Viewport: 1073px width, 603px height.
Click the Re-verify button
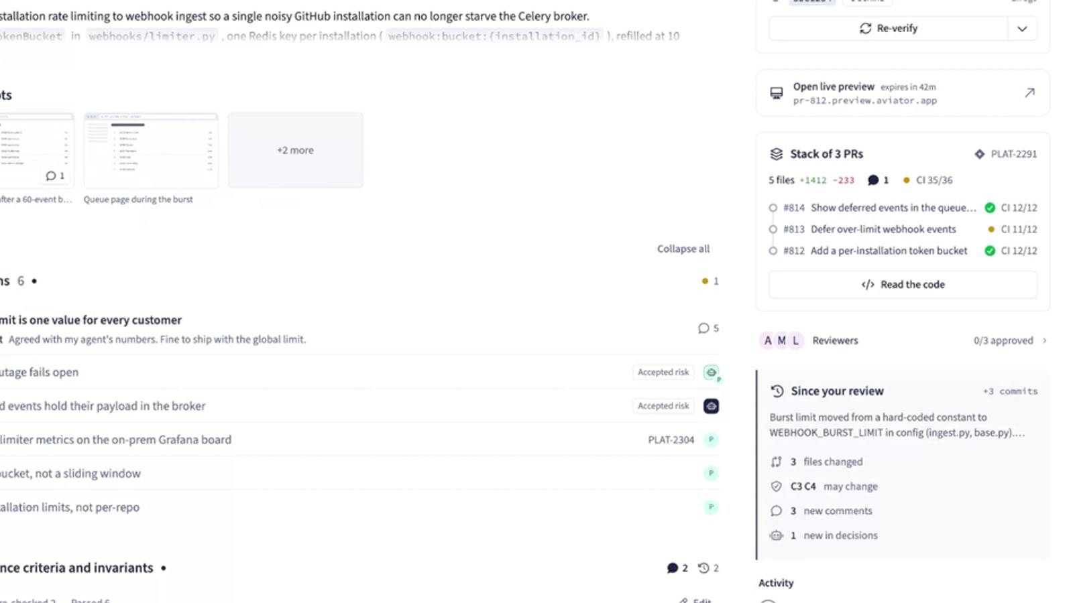coord(888,28)
